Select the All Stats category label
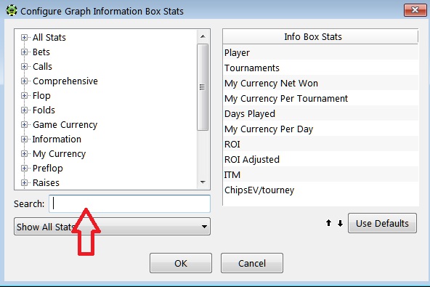430x287 pixels. pyautogui.click(x=49, y=37)
